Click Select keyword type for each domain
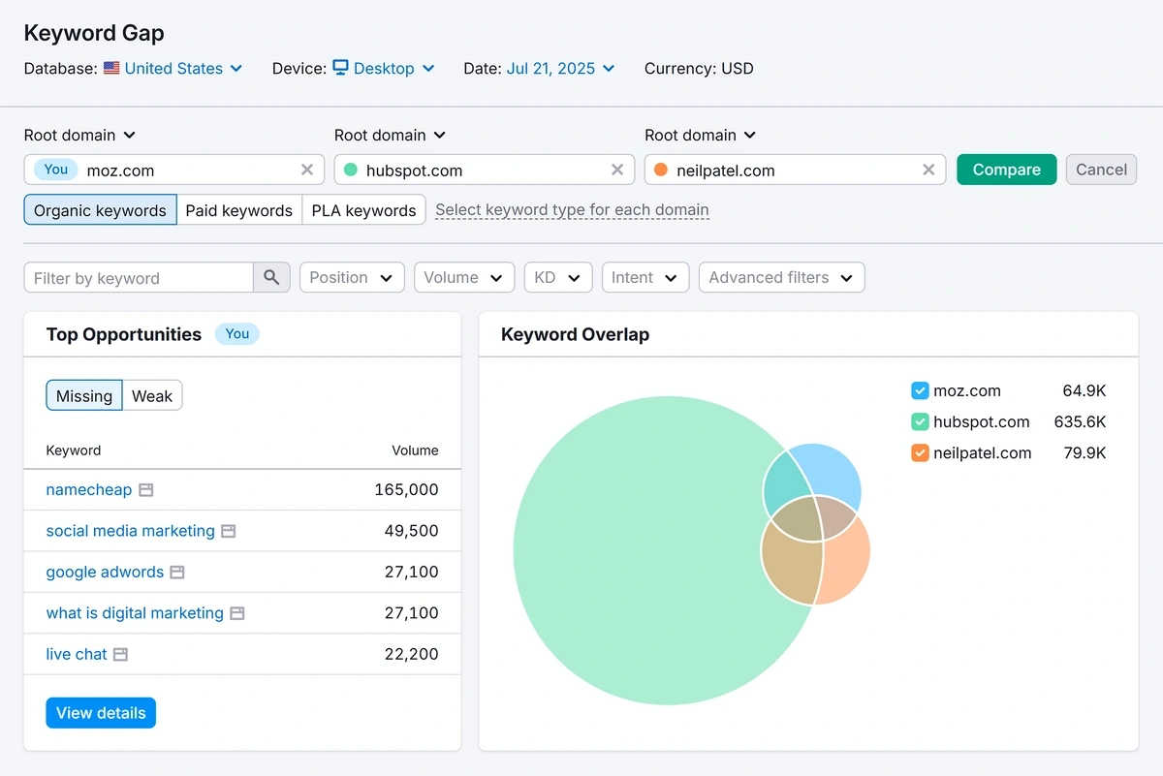 point(572,210)
